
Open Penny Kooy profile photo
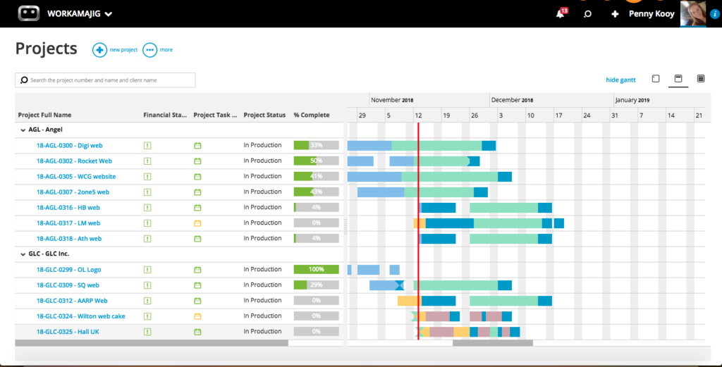coord(693,13)
